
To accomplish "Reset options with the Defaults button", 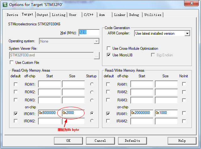I will 132,141.
